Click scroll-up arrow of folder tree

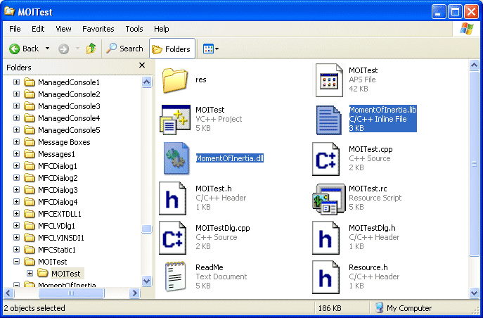(x=147, y=82)
